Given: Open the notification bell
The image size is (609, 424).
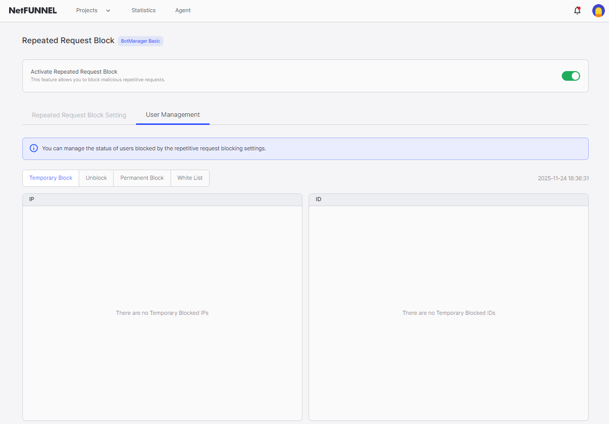Looking at the screenshot, I should (577, 10).
